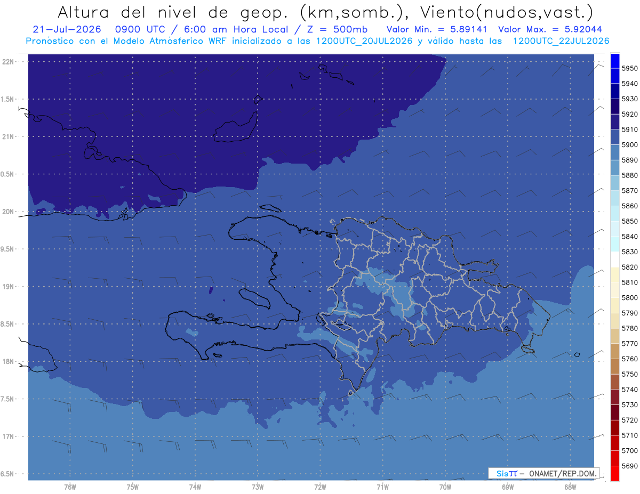The width and height of the screenshot is (640, 494).
Task: Click the colorbar label '5900'
Action: click(629, 145)
